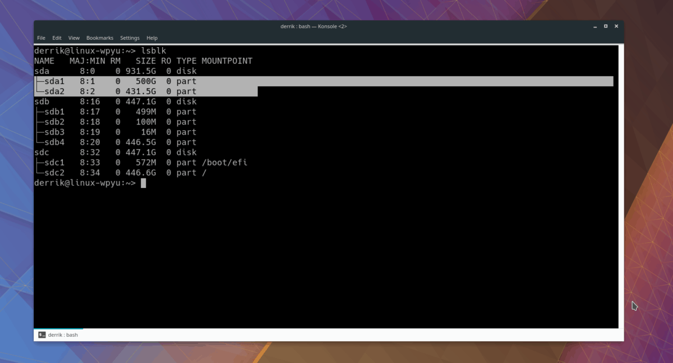Click the sdb4 partition entry
The width and height of the screenshot is (673, 363).
click(x=54, y=142)
